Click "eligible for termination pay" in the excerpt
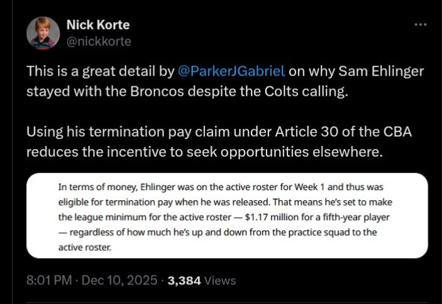The width and height of the screenshot is (442, 304). click(x=120, y=202)
